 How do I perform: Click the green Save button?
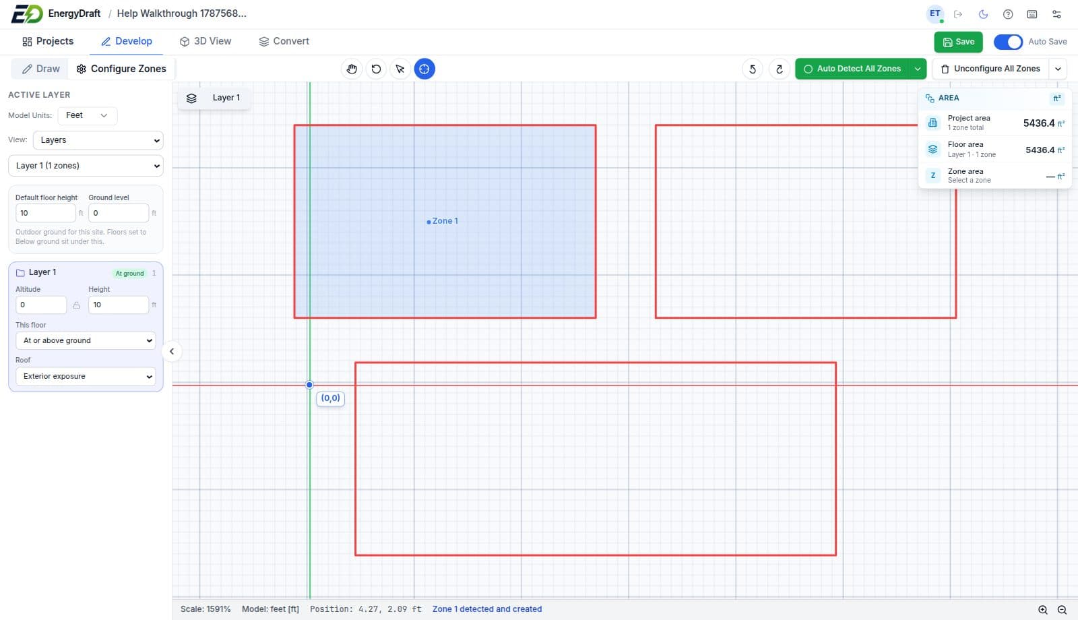pyautogui.click(x=958, y=42)
